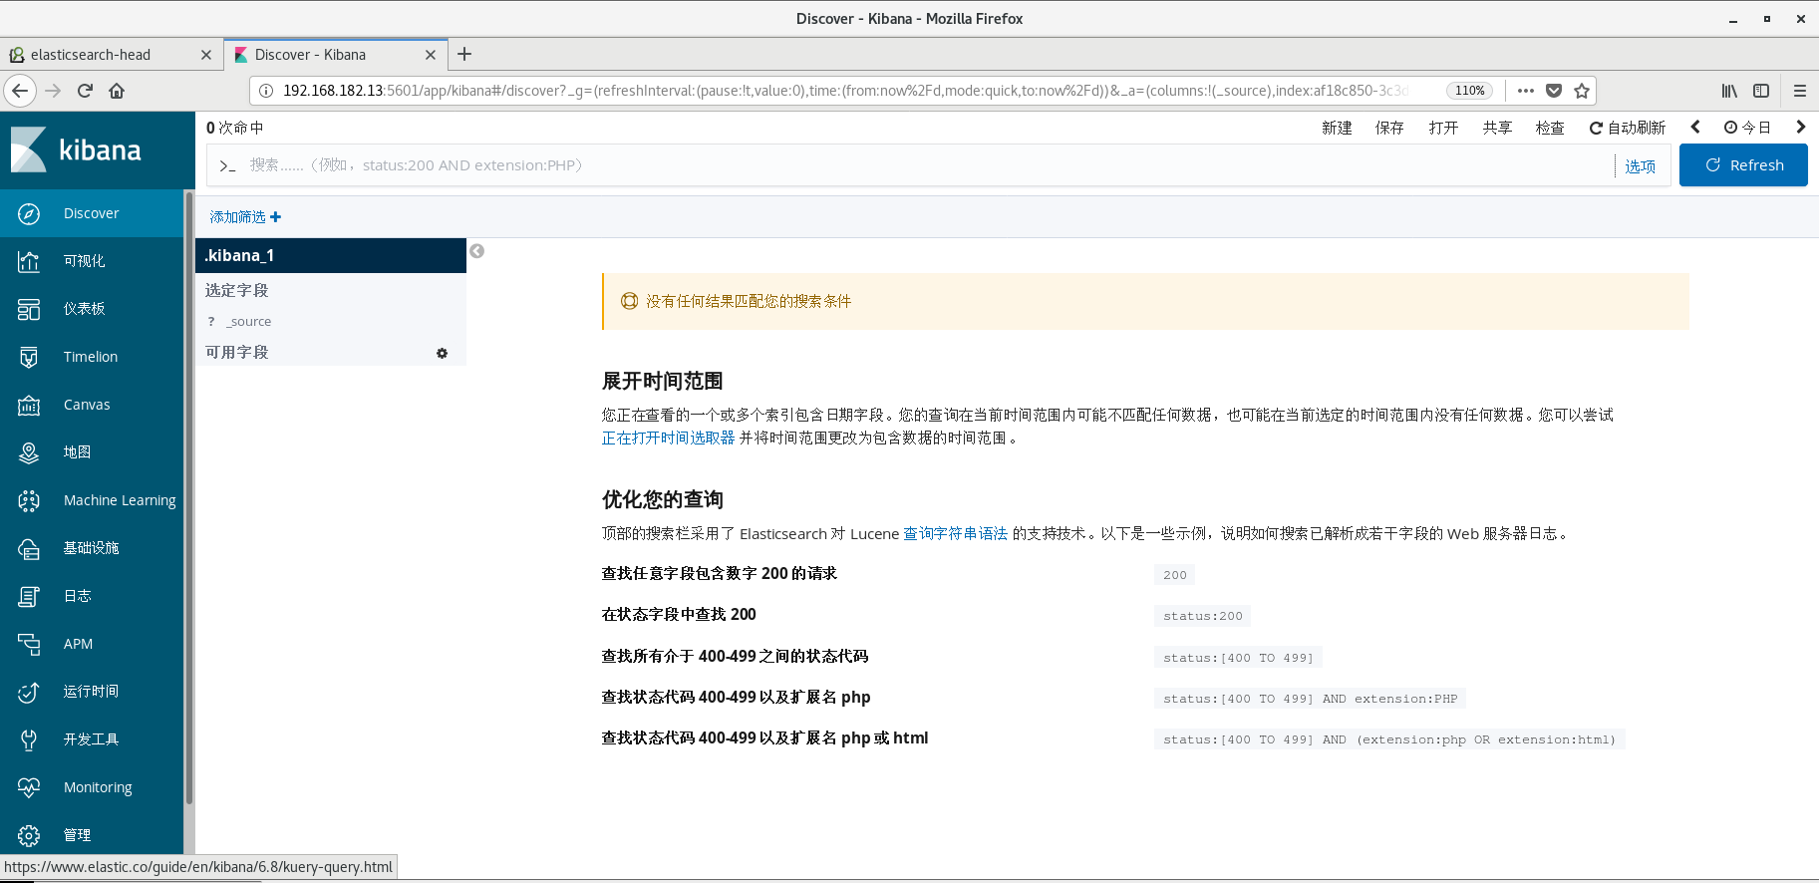Viewport: 1819px width, 883px height.
Task: Click example query status:200
Action: click(1203, 616)
